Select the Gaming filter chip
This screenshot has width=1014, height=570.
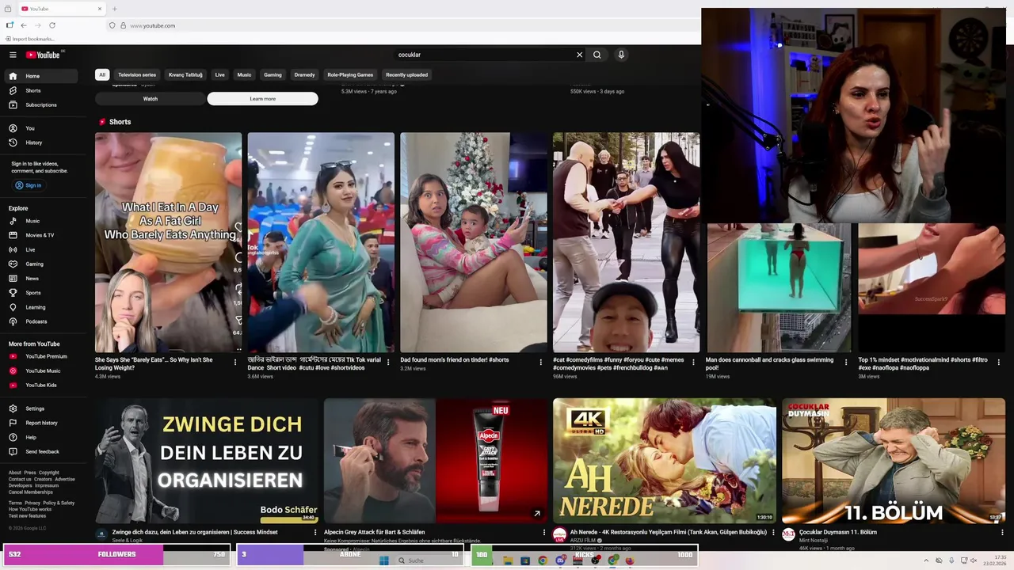click(273, 74)
